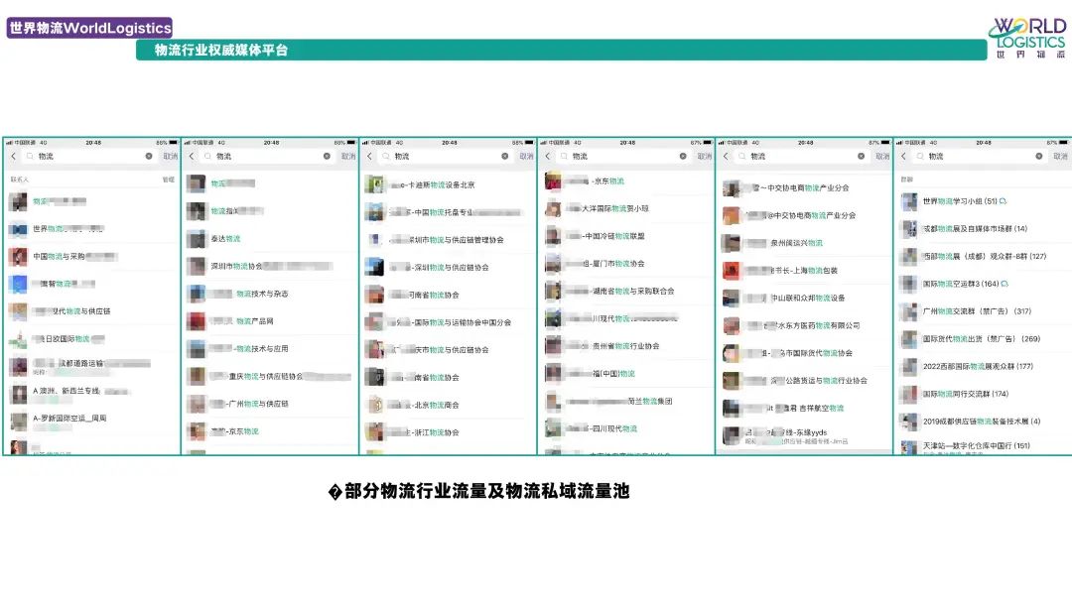Click search field on screen listing 物流技术与应用

pos(267,157)
